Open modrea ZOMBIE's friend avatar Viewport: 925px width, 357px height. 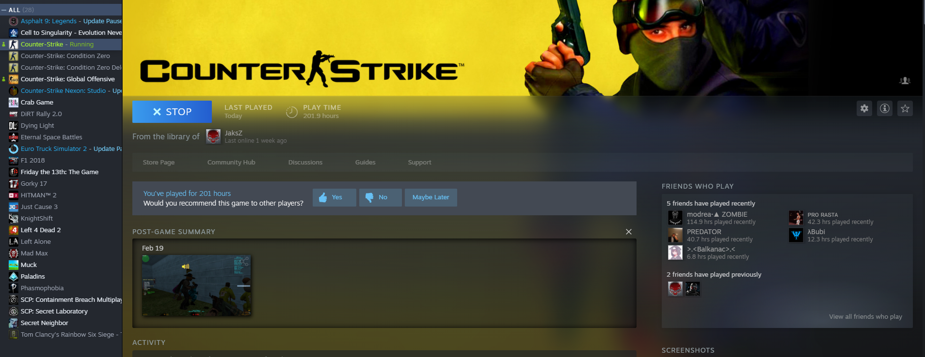[675, 218]
